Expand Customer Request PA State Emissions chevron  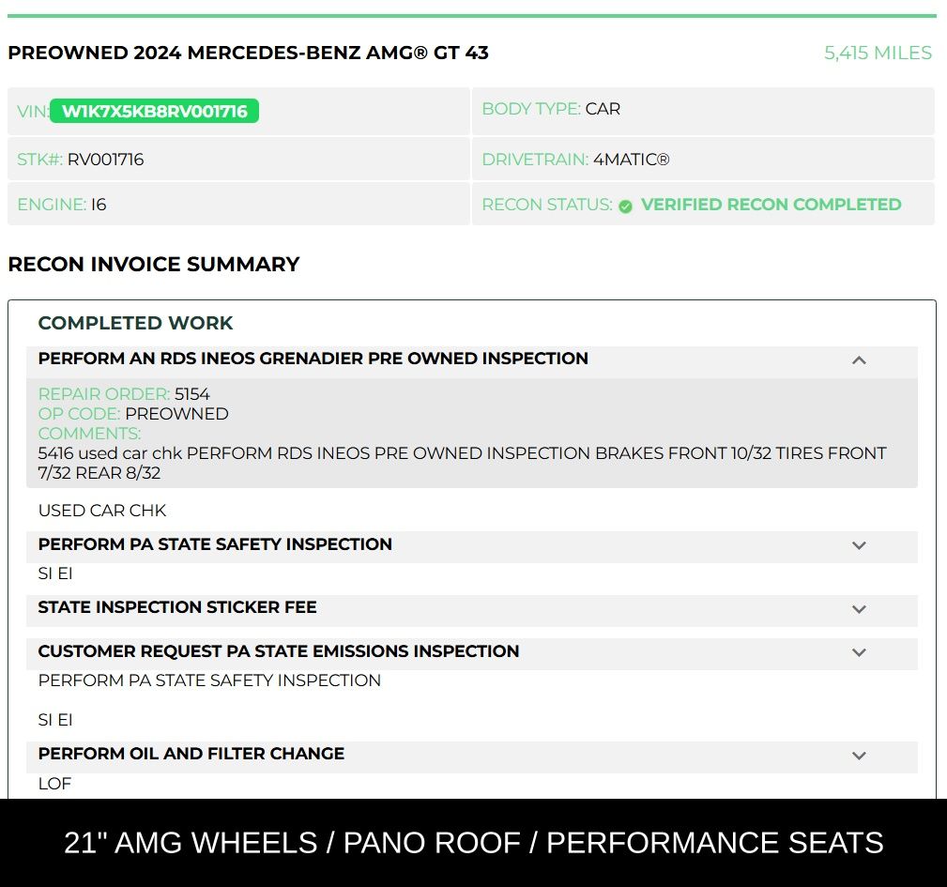[x=859, y=652]
